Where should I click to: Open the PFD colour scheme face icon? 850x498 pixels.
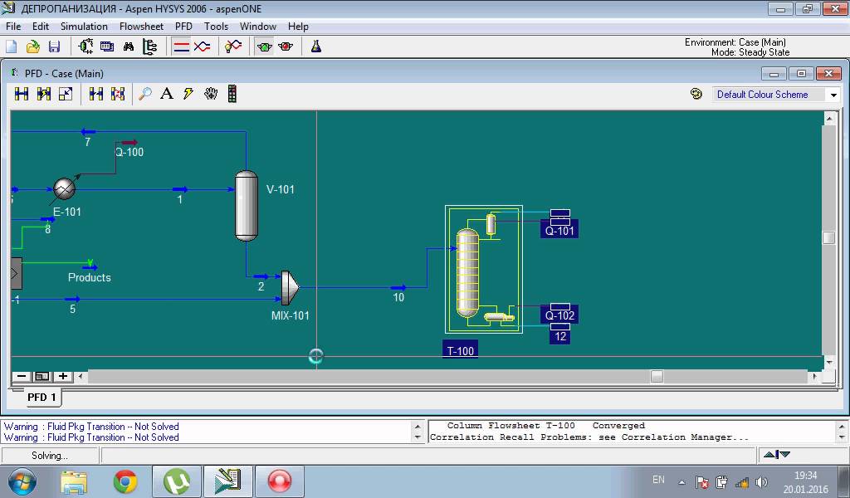point(696,94)
